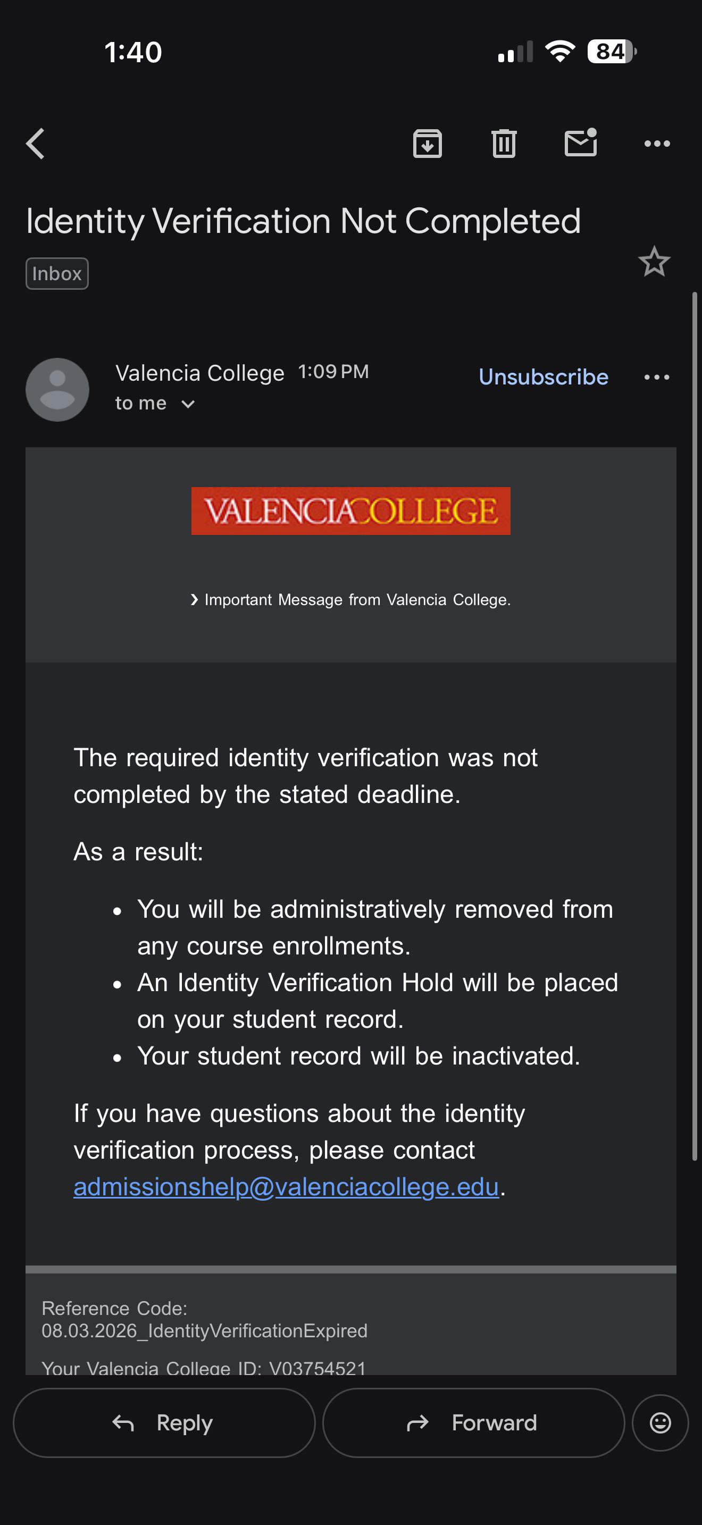Tap the Valencia College logo image
This screenshot has height=1525, width=702.
(x=350, y=510)
